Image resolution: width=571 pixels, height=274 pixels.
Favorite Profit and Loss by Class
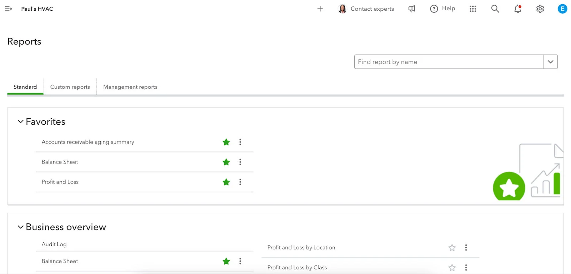tap(452, 268)
